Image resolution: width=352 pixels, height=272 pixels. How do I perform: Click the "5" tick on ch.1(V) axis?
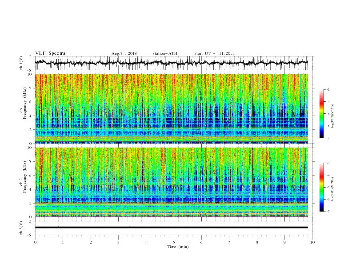pyautogui.click(x=31, y=56)
